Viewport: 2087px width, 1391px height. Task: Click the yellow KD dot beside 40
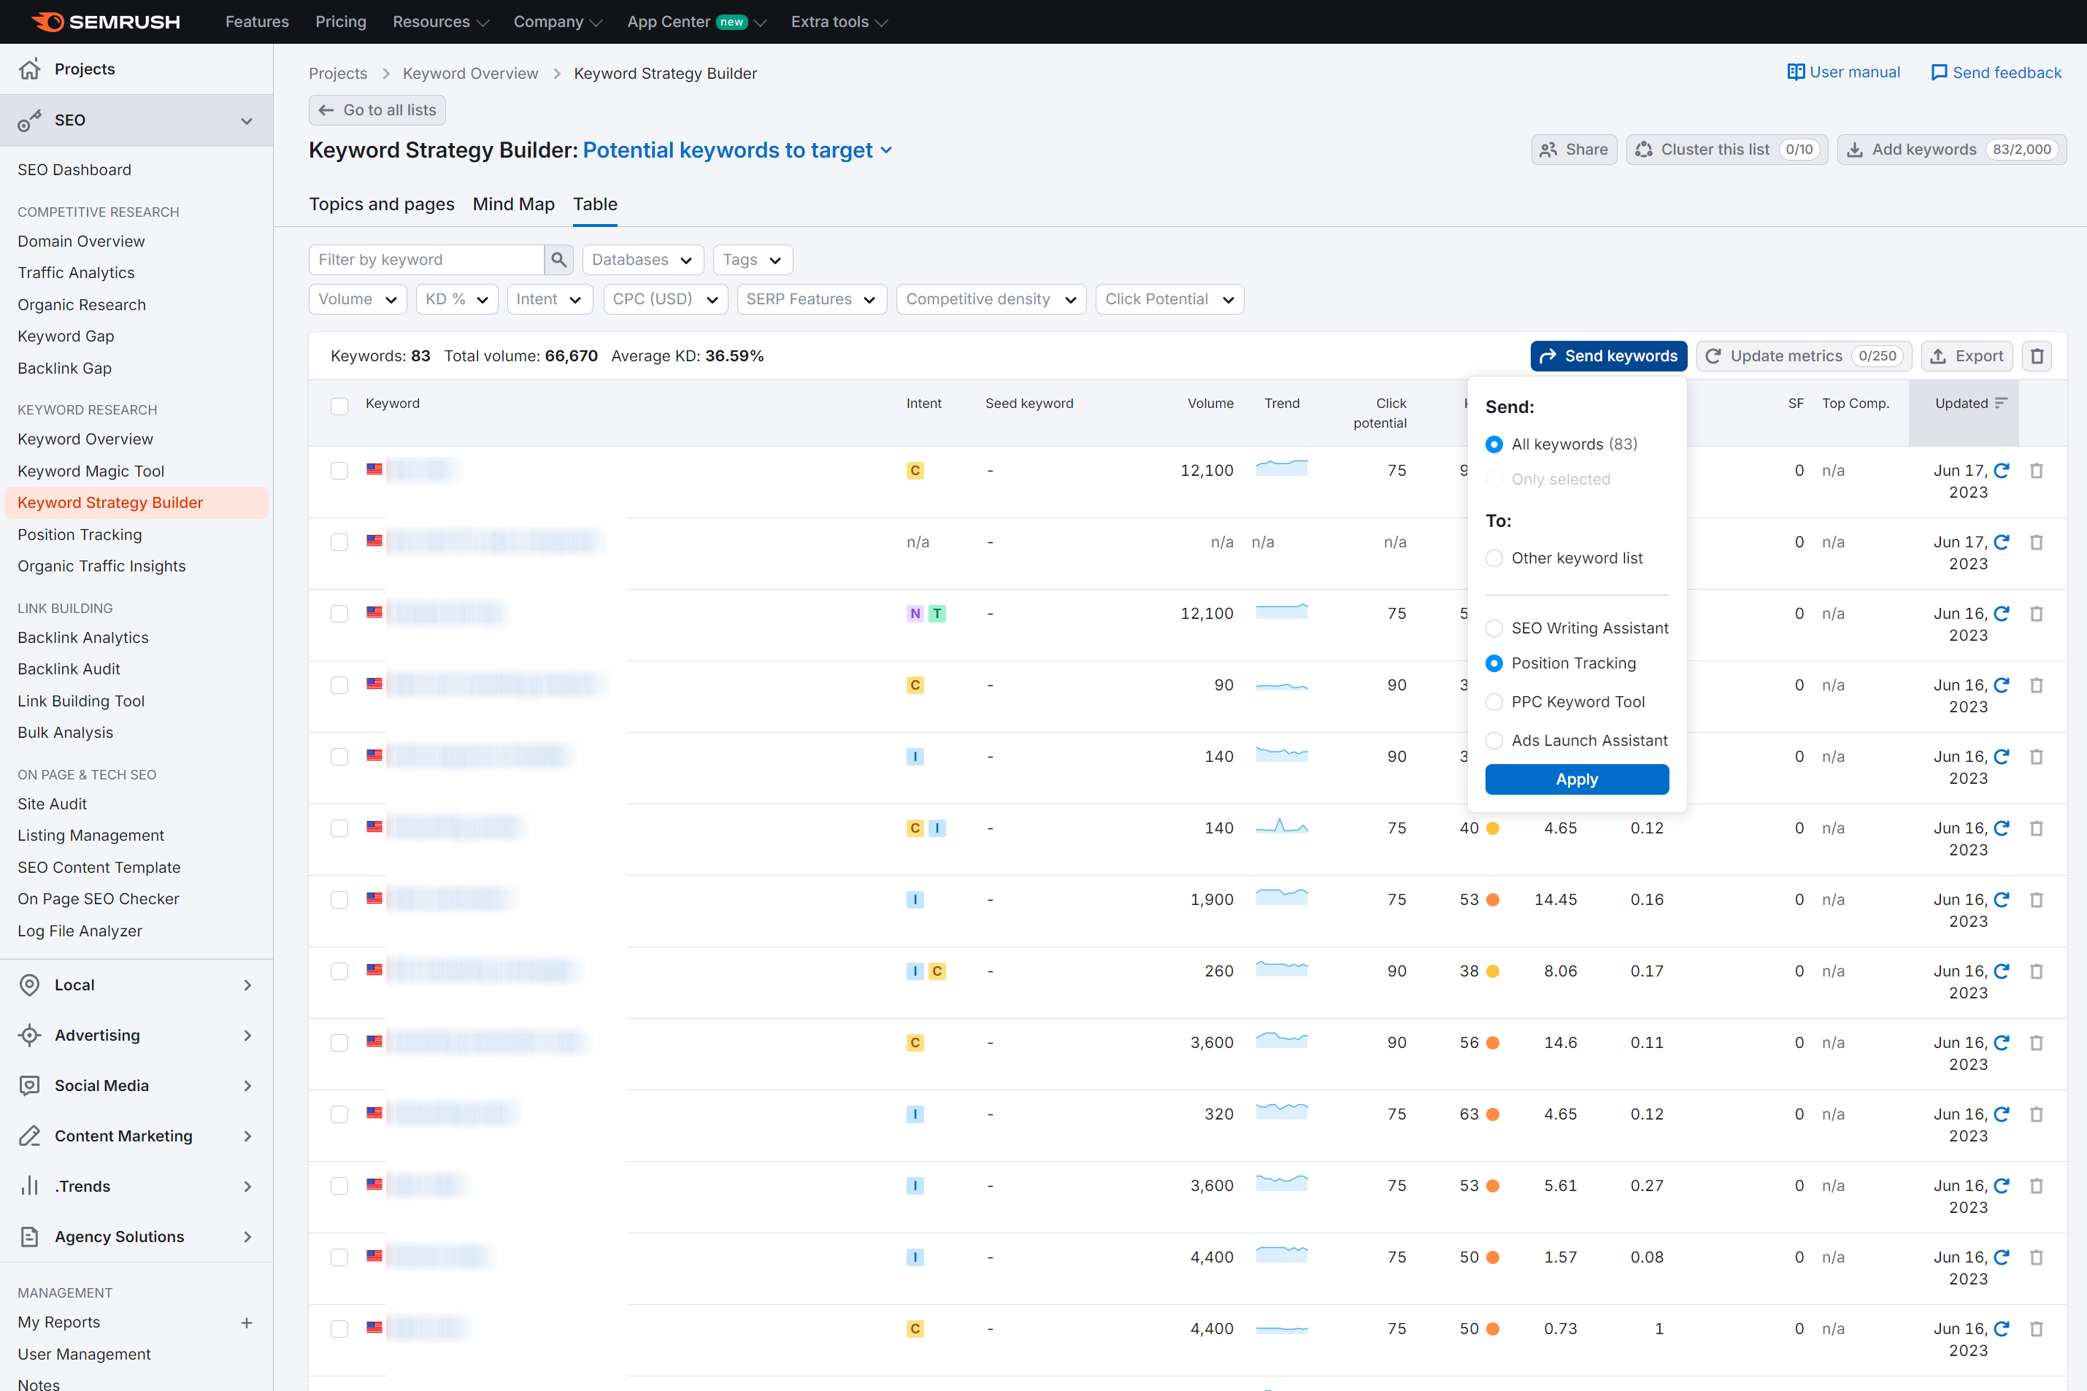1493,828
